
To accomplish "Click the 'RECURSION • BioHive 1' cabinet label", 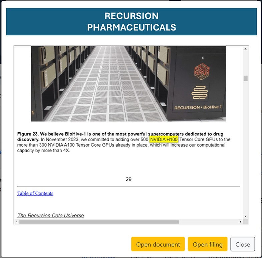I will pos(198,107).
